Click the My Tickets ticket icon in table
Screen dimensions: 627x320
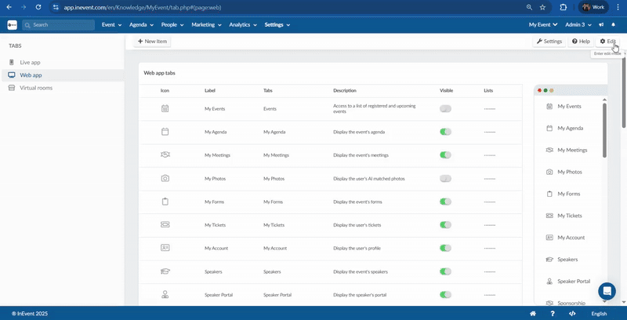click(x=165, y=225)
